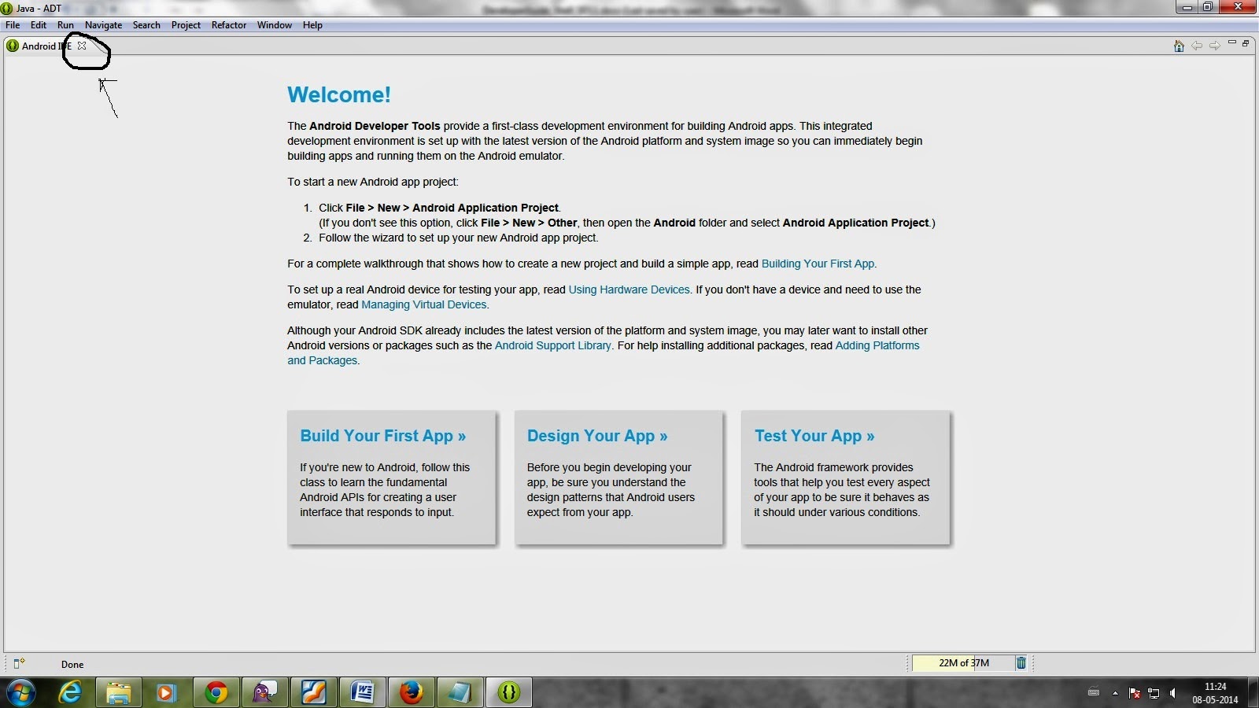The height and width of the screenshot is (708, 1259).
Task: Restore the Android IDE view panel
Action: click(1246, 43)
